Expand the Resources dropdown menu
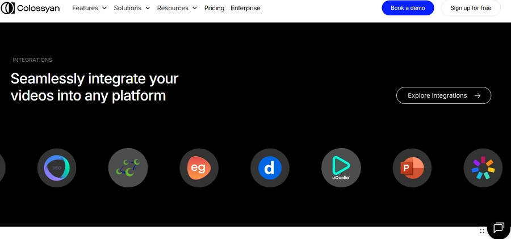511x239 pixels. 177,8
